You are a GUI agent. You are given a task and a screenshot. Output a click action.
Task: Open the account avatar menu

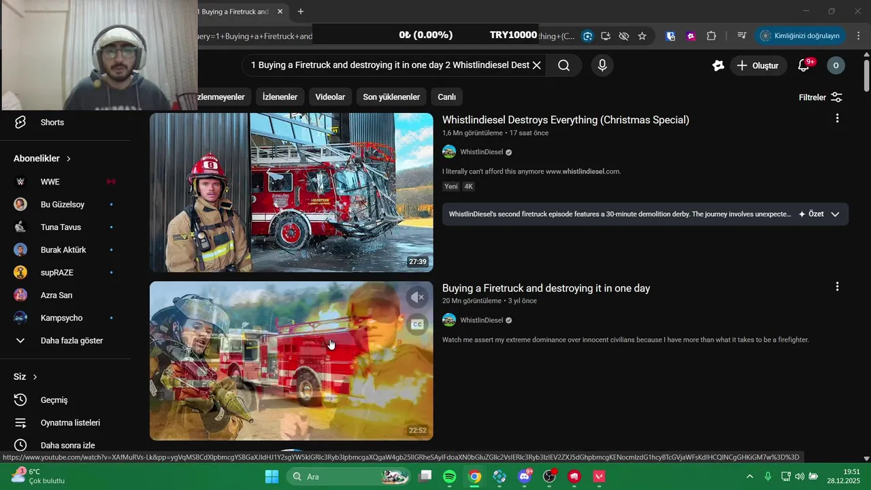click(x=836, y=65)
